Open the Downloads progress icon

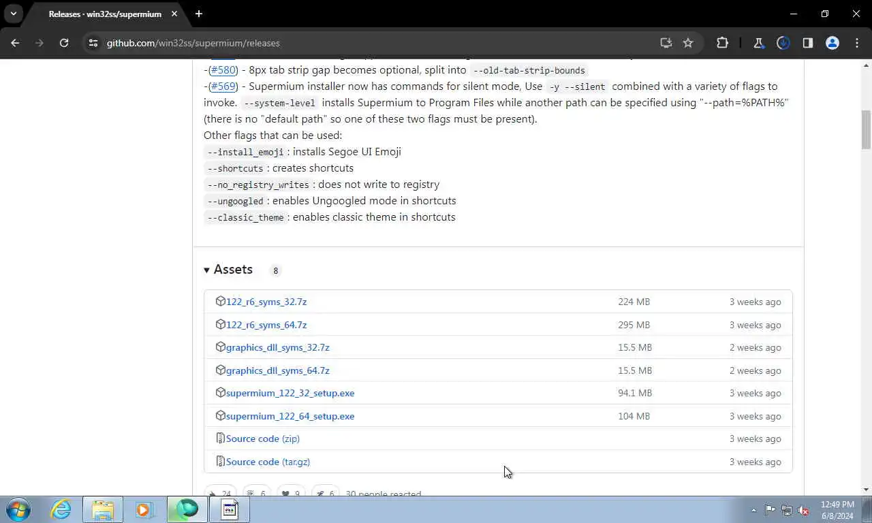[783, 43]
